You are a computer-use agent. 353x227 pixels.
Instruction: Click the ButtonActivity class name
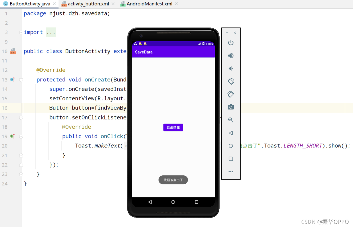pyautogui.click(x=88, y=51)
